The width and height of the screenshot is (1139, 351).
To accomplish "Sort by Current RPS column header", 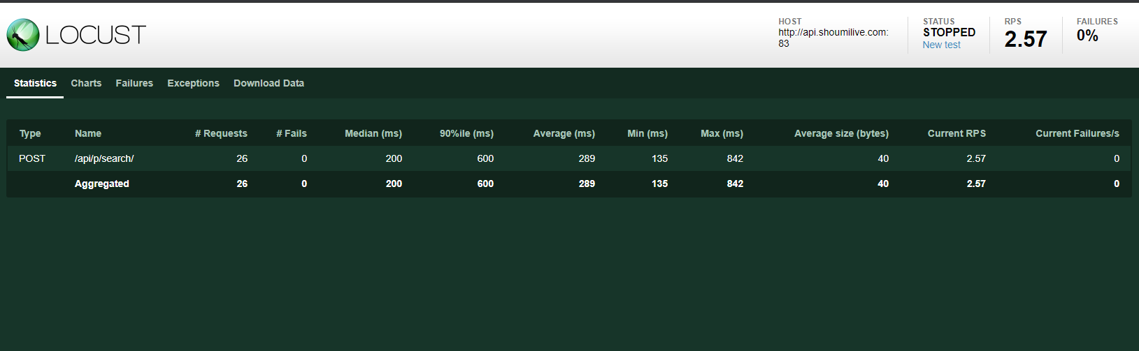I will click(x=957, y=133).
